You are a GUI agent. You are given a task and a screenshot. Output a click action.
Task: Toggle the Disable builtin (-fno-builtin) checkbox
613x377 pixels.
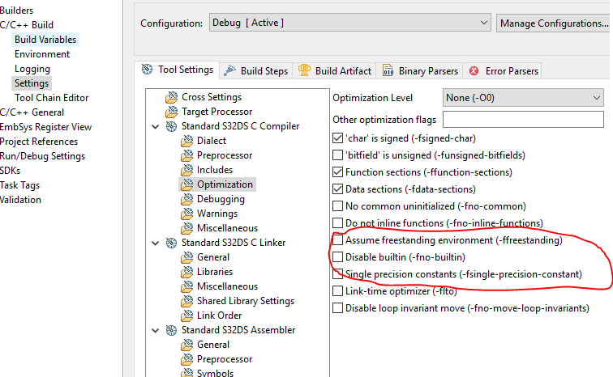(338, 257)
